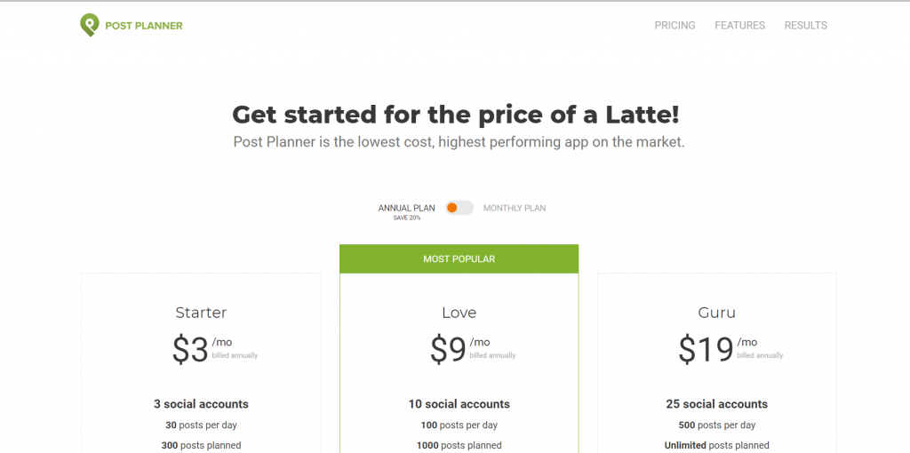Open the Pricing nav link
This screenshot has width=910, height=453.
675,26
